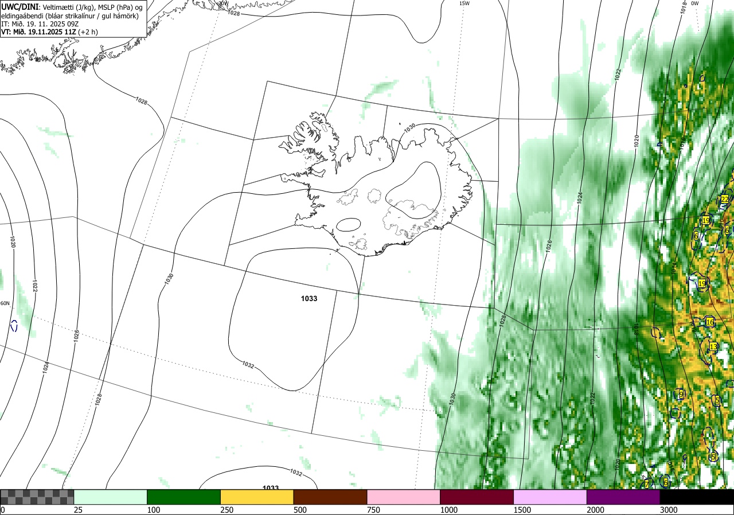Viewport: 734px width, 515px height.
Task: Click the legend value "750"
Action: tap(373, 510)
